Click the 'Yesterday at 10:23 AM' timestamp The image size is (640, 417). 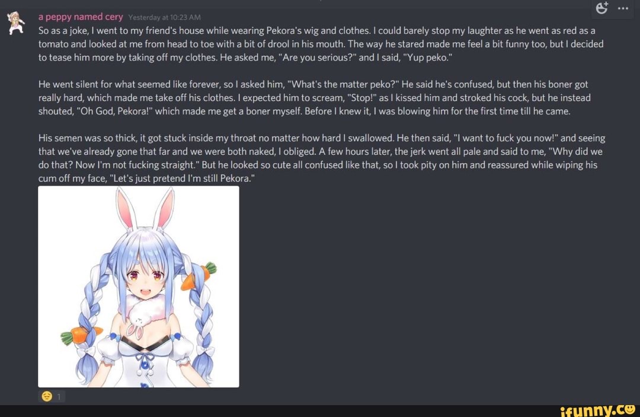164,18
